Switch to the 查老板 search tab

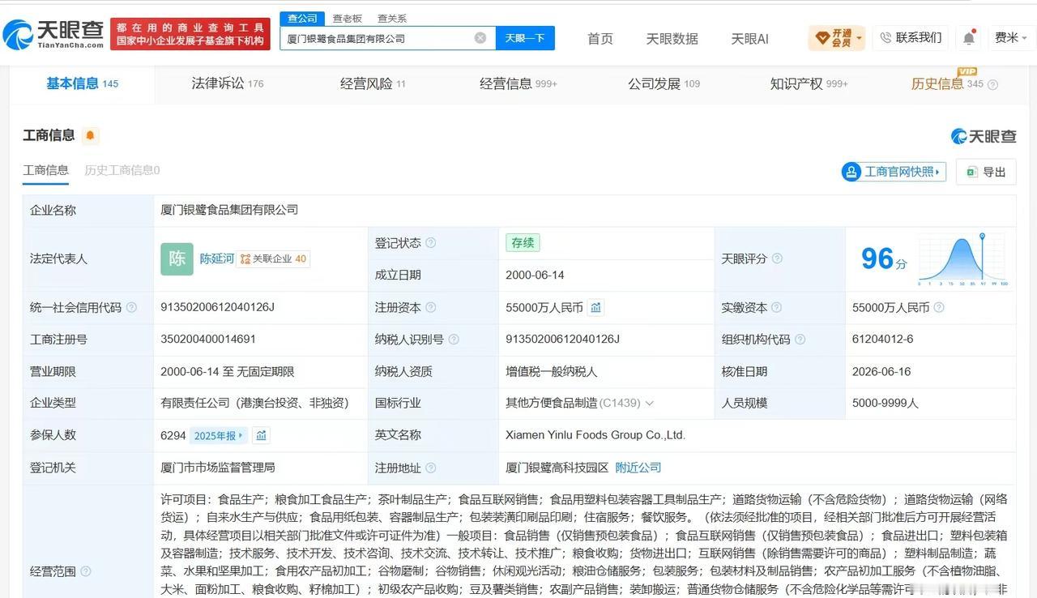click(x=347, y=19)
